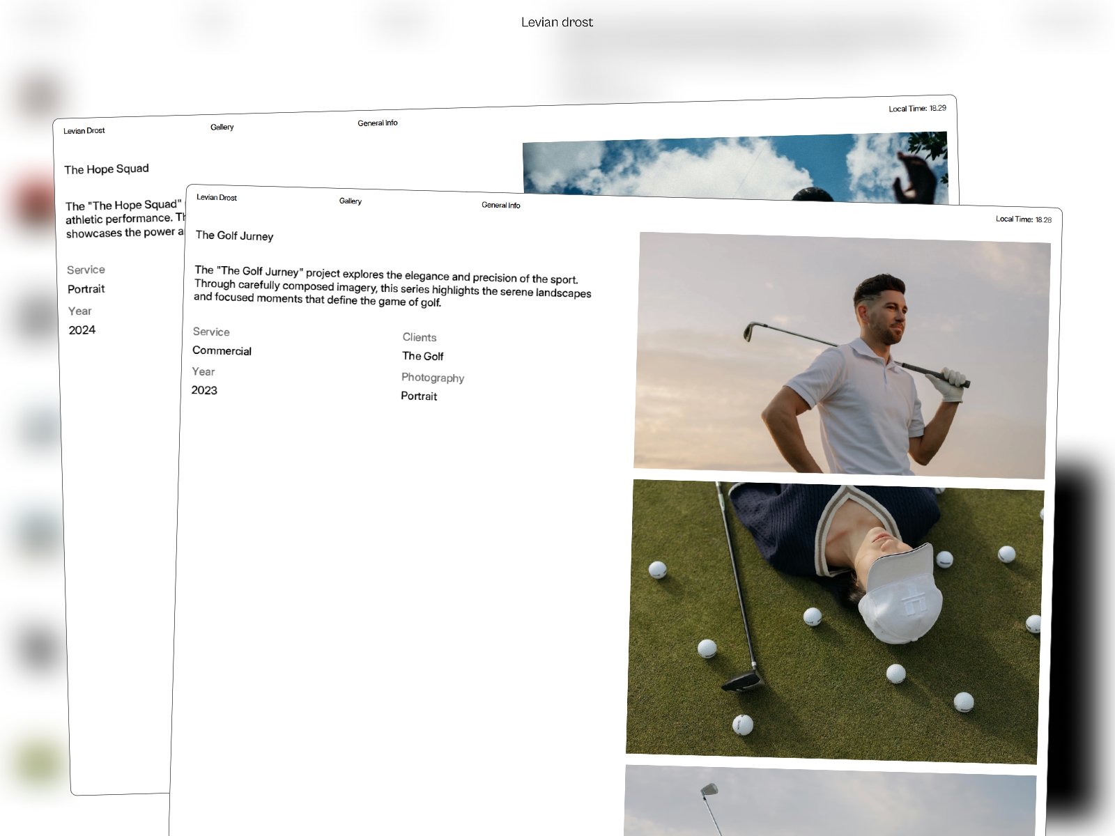The height and width of the screenshot is (836, 1115).
Task: Click The Hope Squad project title
Action: pyautogui.click(x=107, y=169)
